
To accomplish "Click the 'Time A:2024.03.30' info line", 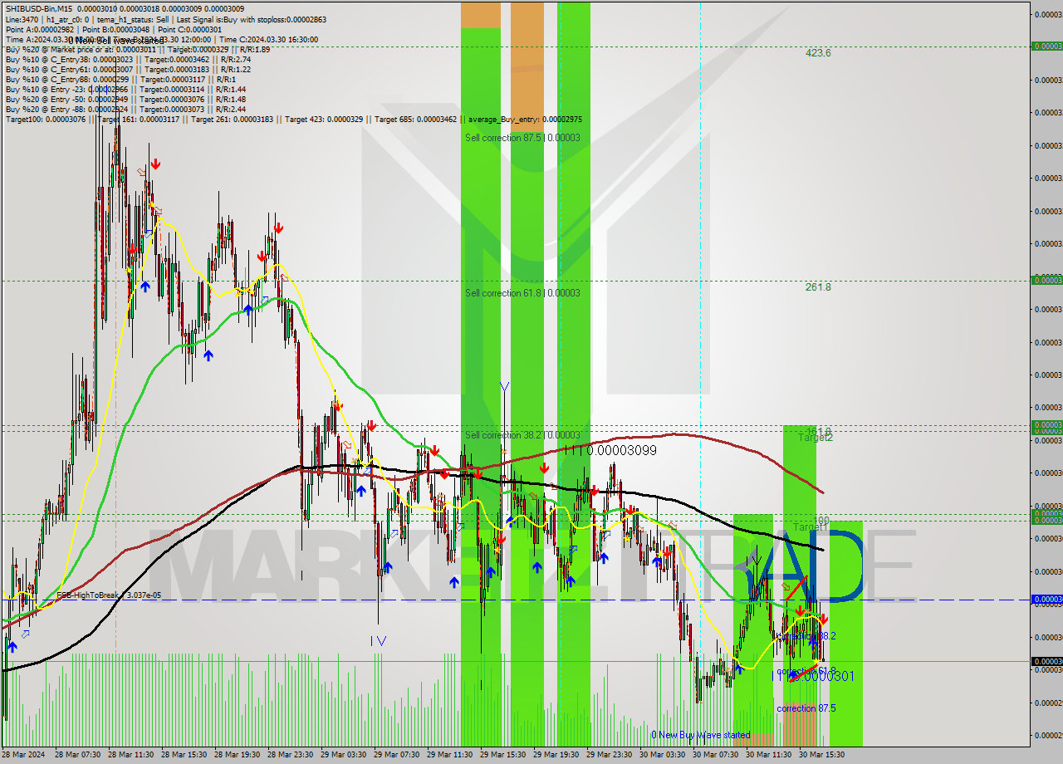I will pos(161,39).
